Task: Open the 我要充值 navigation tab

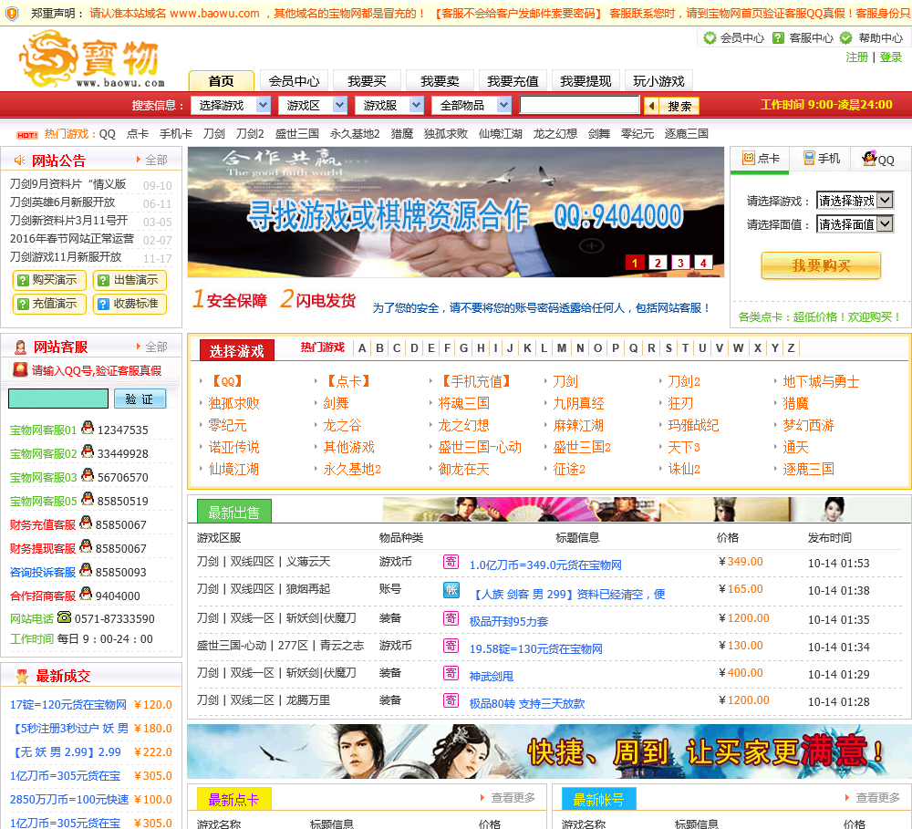Action: click(x=513, y=81)
